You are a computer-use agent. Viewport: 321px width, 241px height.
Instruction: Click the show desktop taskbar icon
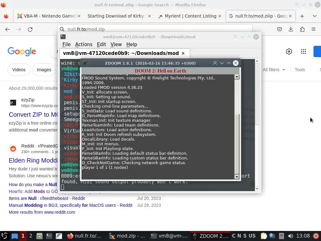[14, 236]
